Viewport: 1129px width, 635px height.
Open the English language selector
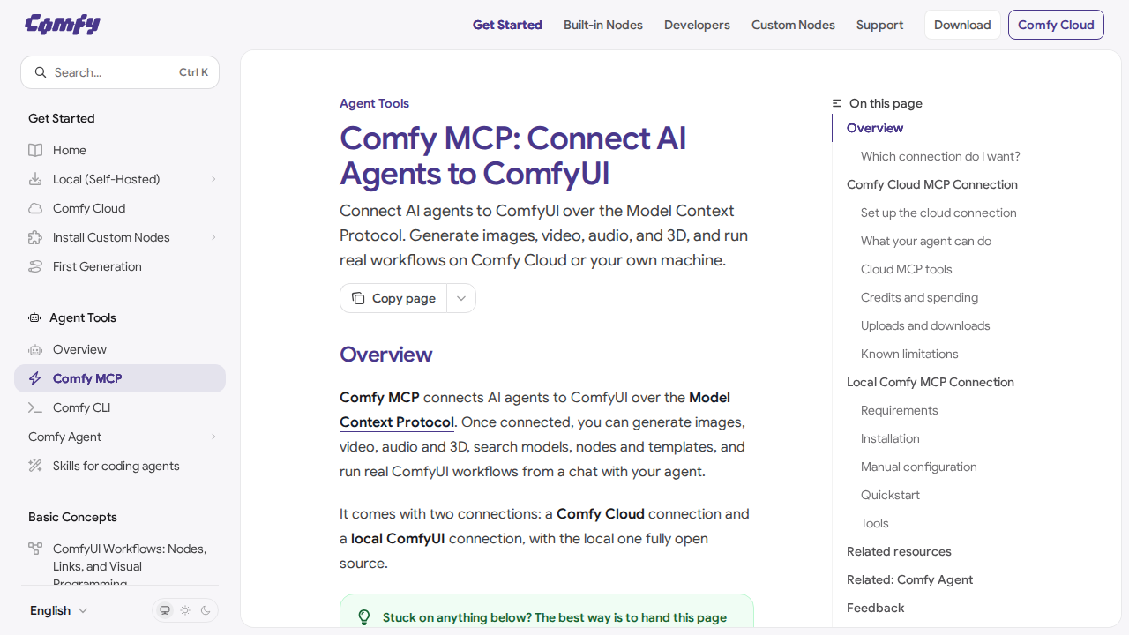59,610
